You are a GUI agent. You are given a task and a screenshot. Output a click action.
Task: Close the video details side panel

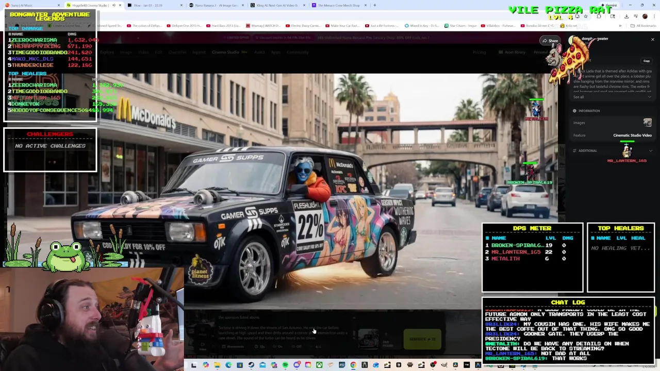coord(652,39)
